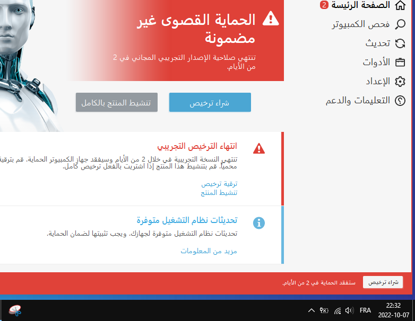
Task: Show hidden tray icons with the chevron
Action: click(x=311, y=310)
